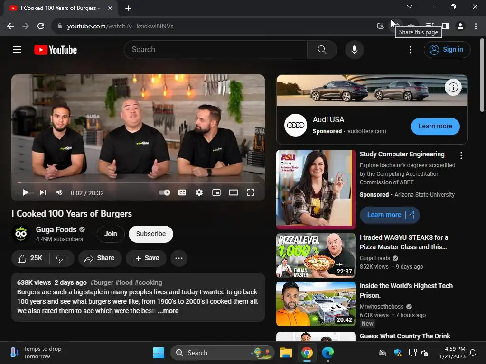486x364 pixels.
Task: Open Pizza Level 1,000 video thumbnail
Action: click(316, 255)
